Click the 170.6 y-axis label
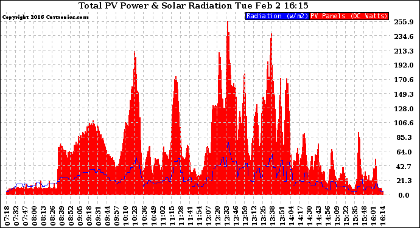Viewport: 420px width, 228px height. coord(404,80)
